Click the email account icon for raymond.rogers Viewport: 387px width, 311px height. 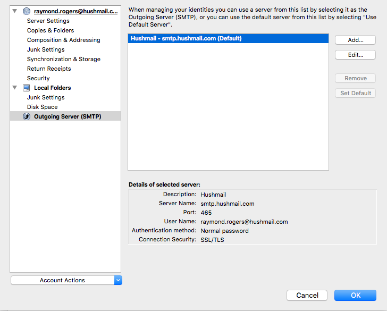(x=27, y=11)
